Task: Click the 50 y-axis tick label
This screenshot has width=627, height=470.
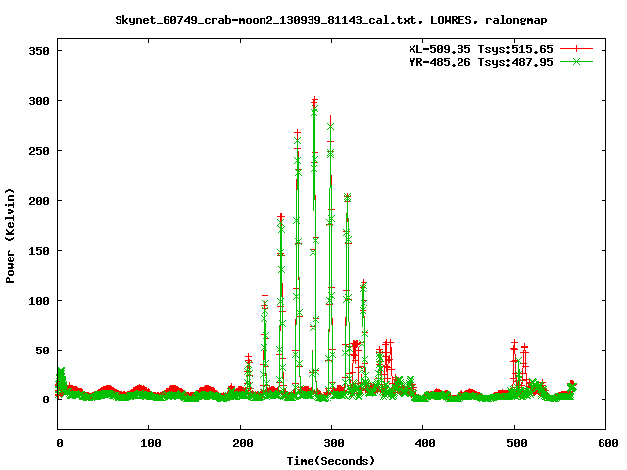Action: pos(42,351)
